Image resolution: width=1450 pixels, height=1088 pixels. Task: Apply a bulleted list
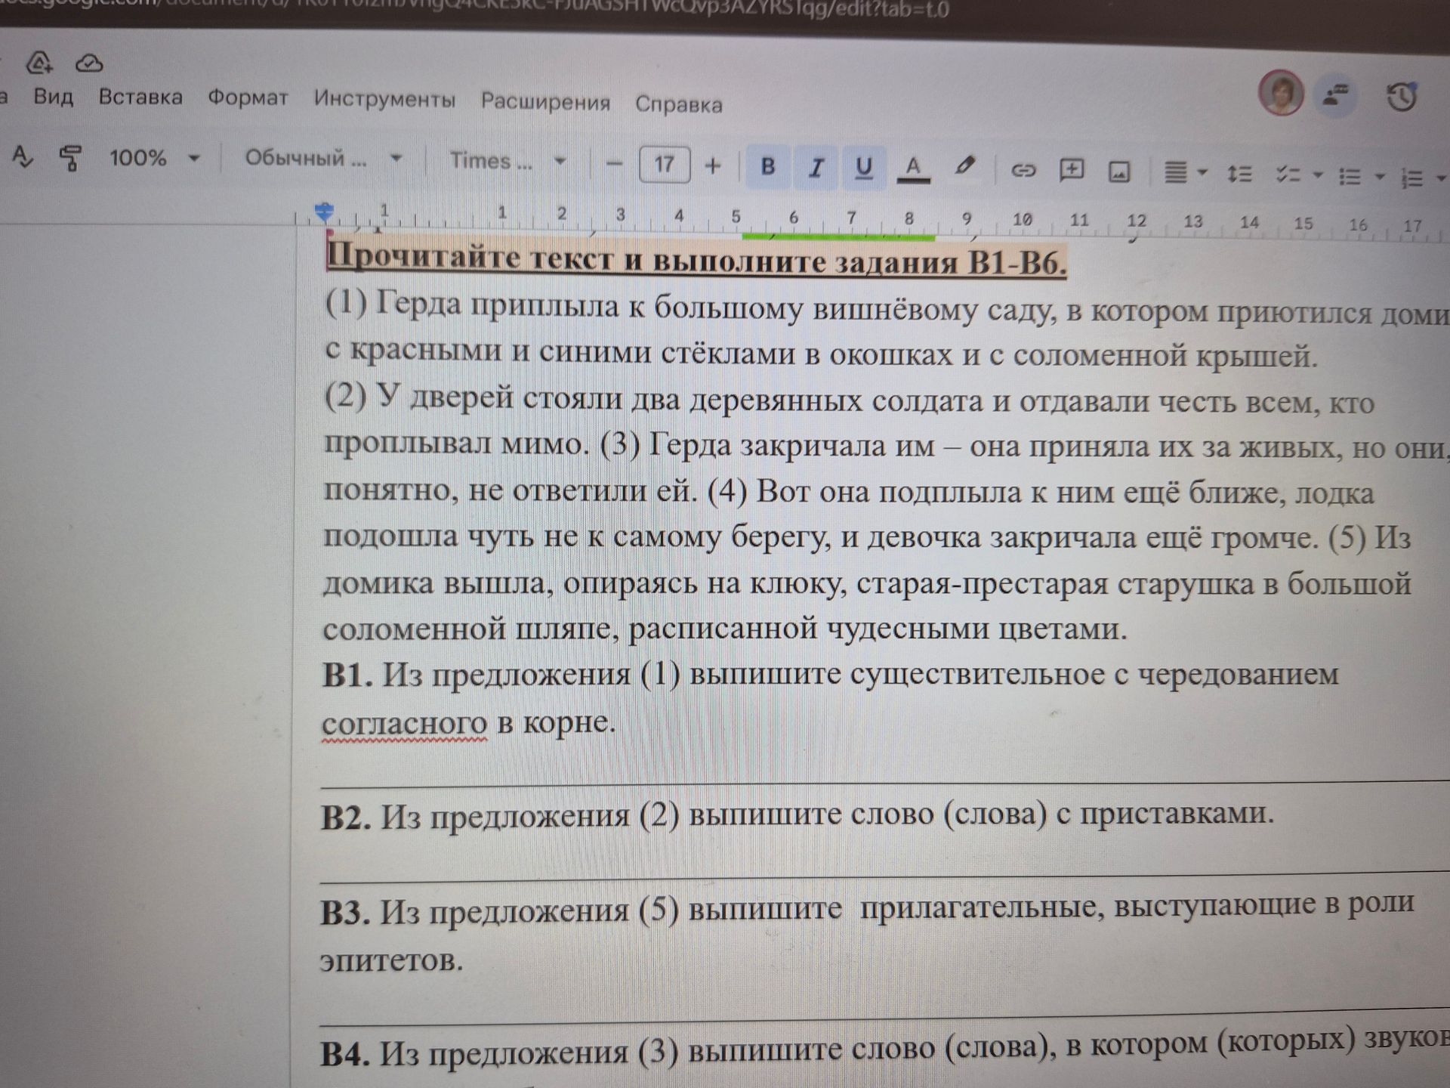(x=1350, y=177)
